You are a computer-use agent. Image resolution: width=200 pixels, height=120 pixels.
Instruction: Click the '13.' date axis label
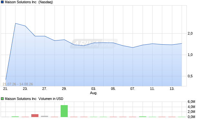click(172, 89)
